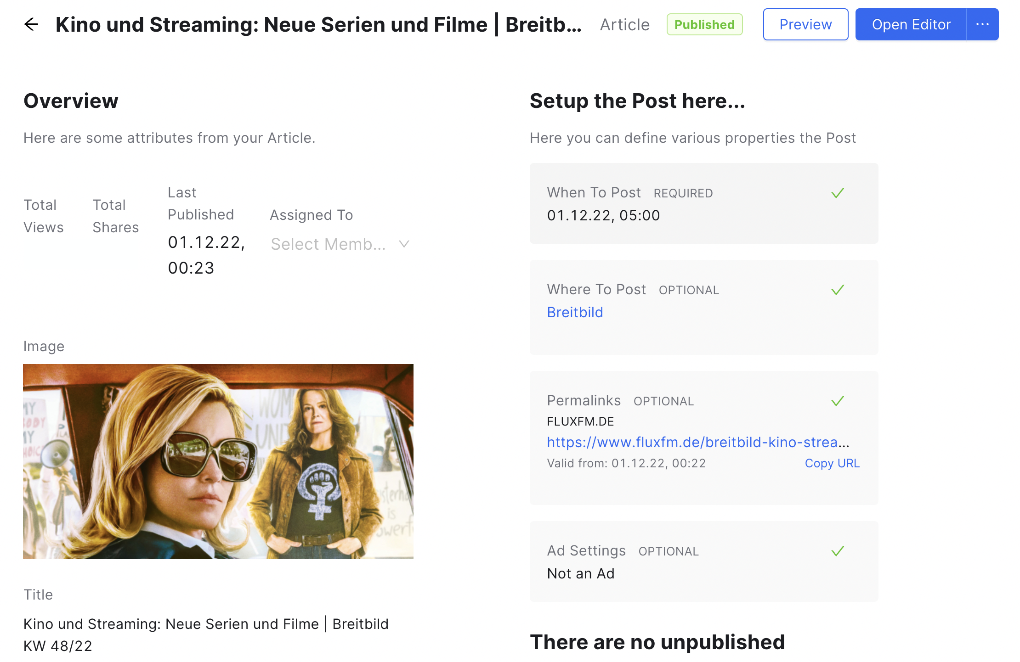Click the 'Not an Ad' setting value

pyautogui.click(x=581, y=573)
